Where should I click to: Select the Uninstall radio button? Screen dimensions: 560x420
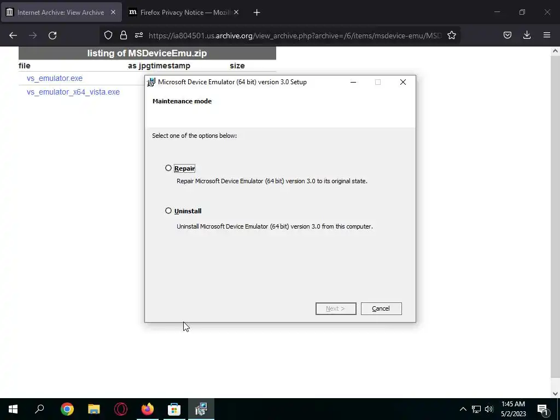coord(168,211)
